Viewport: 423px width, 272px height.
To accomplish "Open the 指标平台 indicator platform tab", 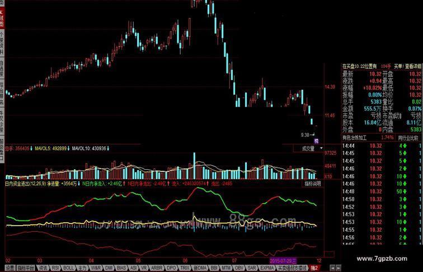I will (26, 268).
